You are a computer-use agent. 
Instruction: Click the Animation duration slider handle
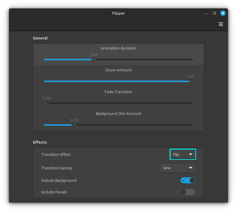click(x=94, y=60)
